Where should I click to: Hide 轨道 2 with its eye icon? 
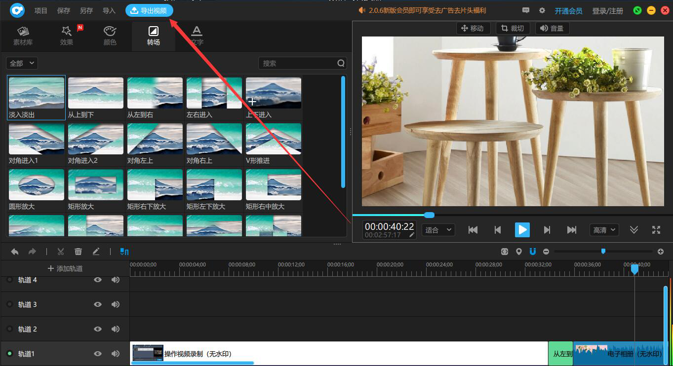pyautogui.click(x=98, y=329)
